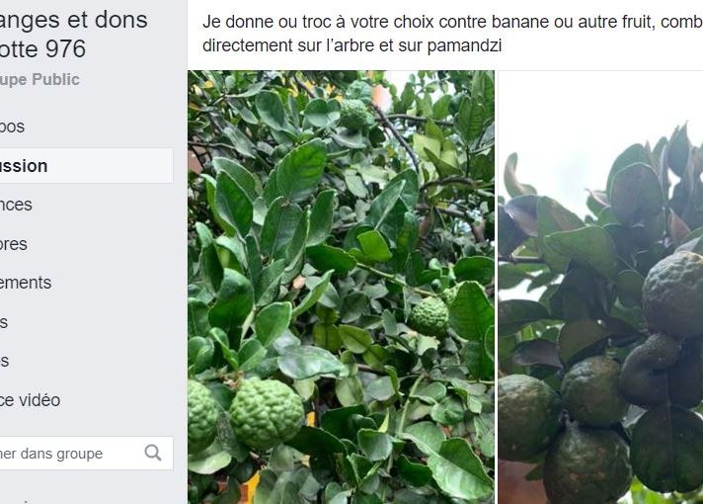The height and width of the screenshot is (504, 703).
Task: Click 'anges et dons' in the group name
Action: point(73,20)
